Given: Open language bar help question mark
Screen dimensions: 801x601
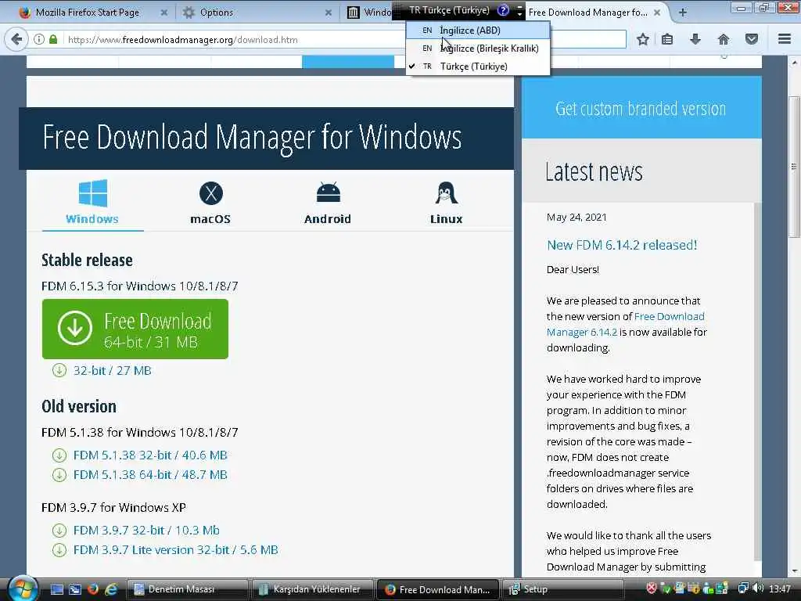Looking at the screenshot, I should 503,10.
